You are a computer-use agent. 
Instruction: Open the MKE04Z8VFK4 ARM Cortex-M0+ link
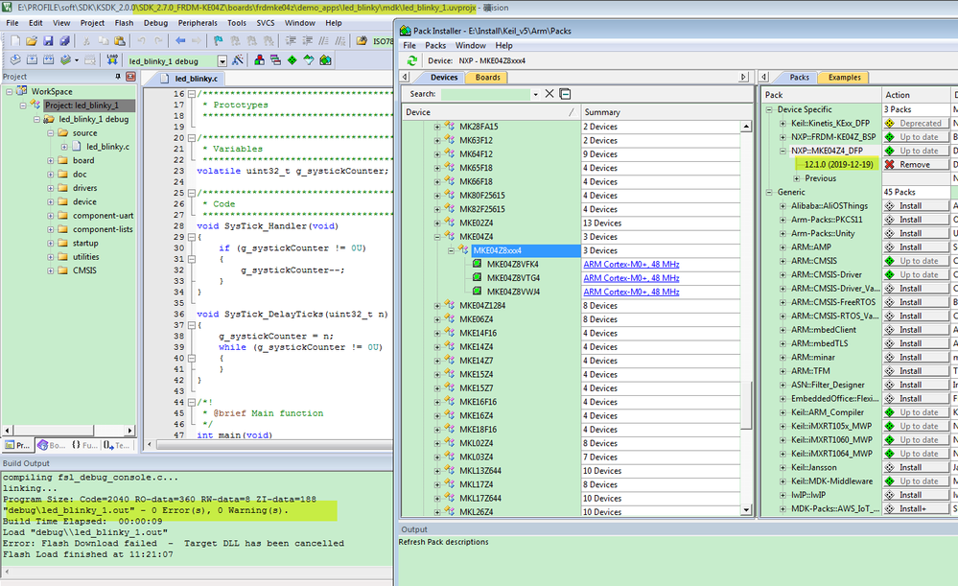631,264
